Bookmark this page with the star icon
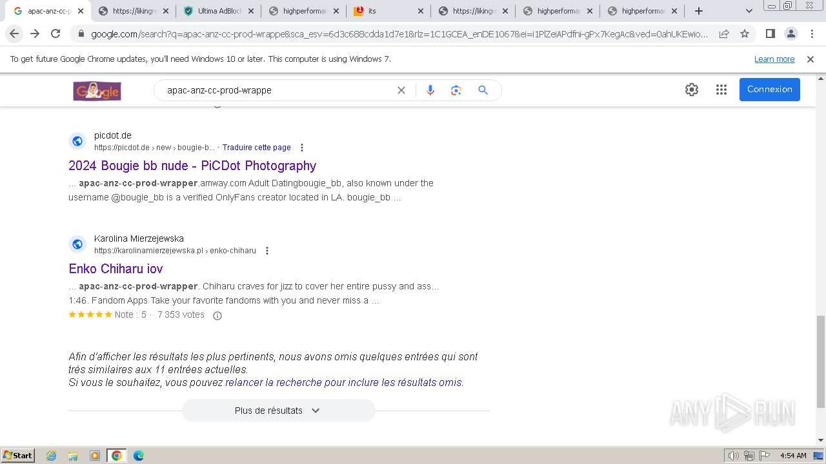The width and height of the screenshot is (826, 464). (745, 34)
